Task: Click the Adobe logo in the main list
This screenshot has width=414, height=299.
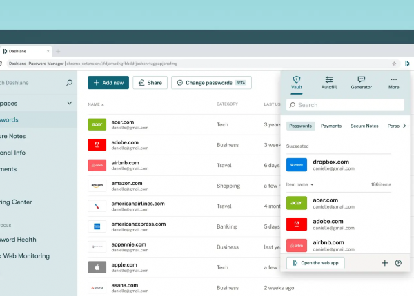Action: (x=97, y=145)
